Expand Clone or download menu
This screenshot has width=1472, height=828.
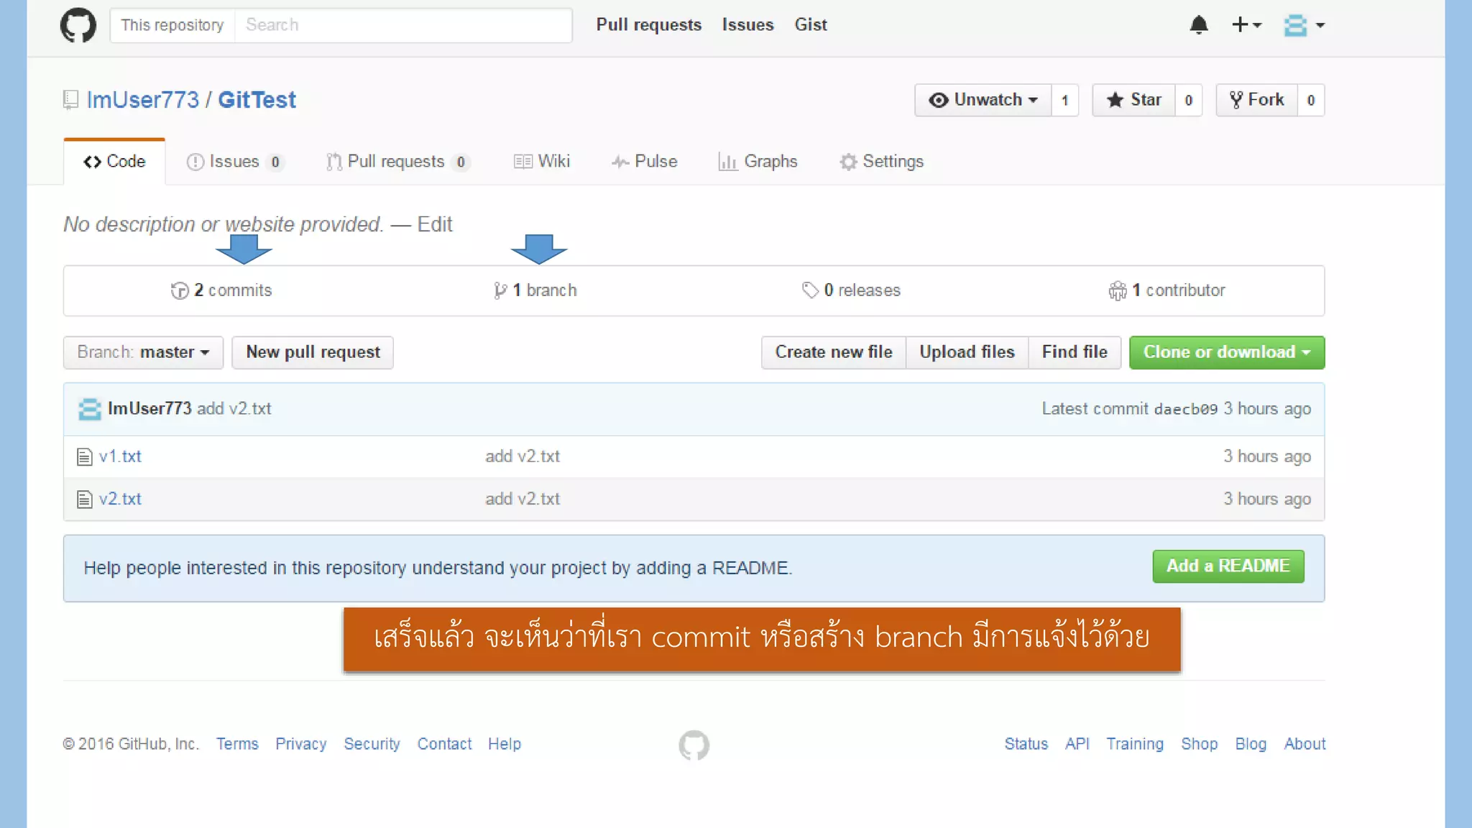coord(1227,352)
